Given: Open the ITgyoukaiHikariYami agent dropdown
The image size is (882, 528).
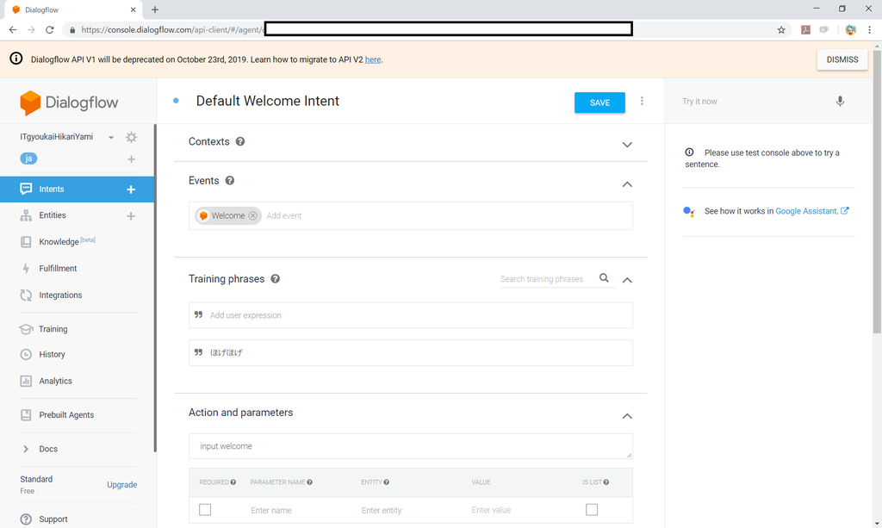Looking at the screenshot, I should [x=111, y=137].
